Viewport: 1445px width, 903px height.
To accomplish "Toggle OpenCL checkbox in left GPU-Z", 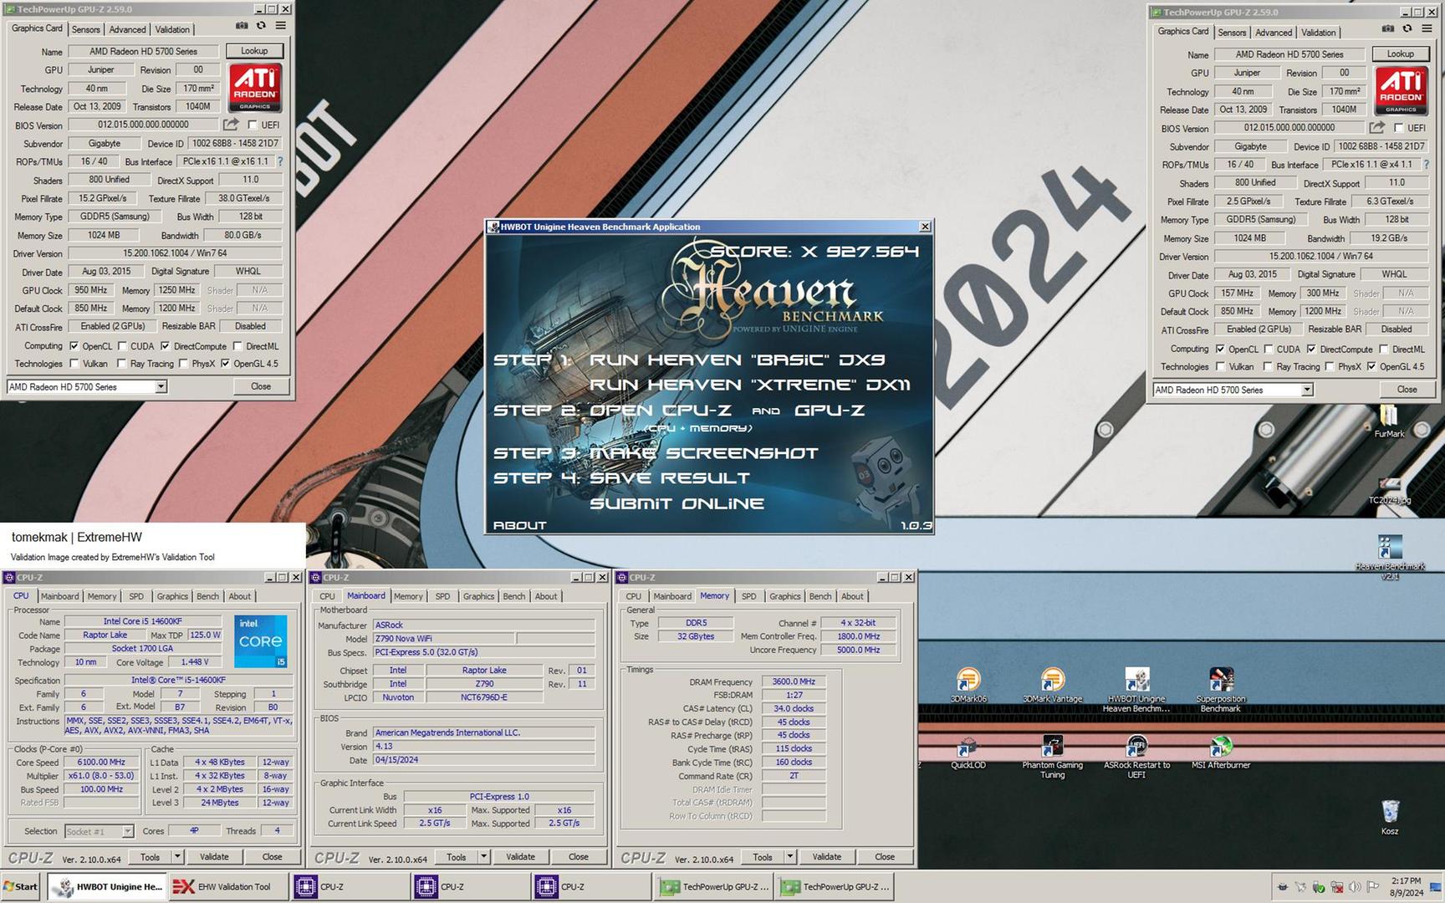I will pos(74,346).
